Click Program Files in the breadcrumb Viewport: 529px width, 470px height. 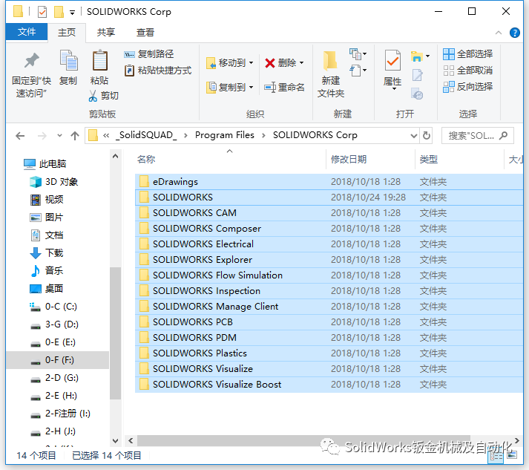[x=224, y=135]
